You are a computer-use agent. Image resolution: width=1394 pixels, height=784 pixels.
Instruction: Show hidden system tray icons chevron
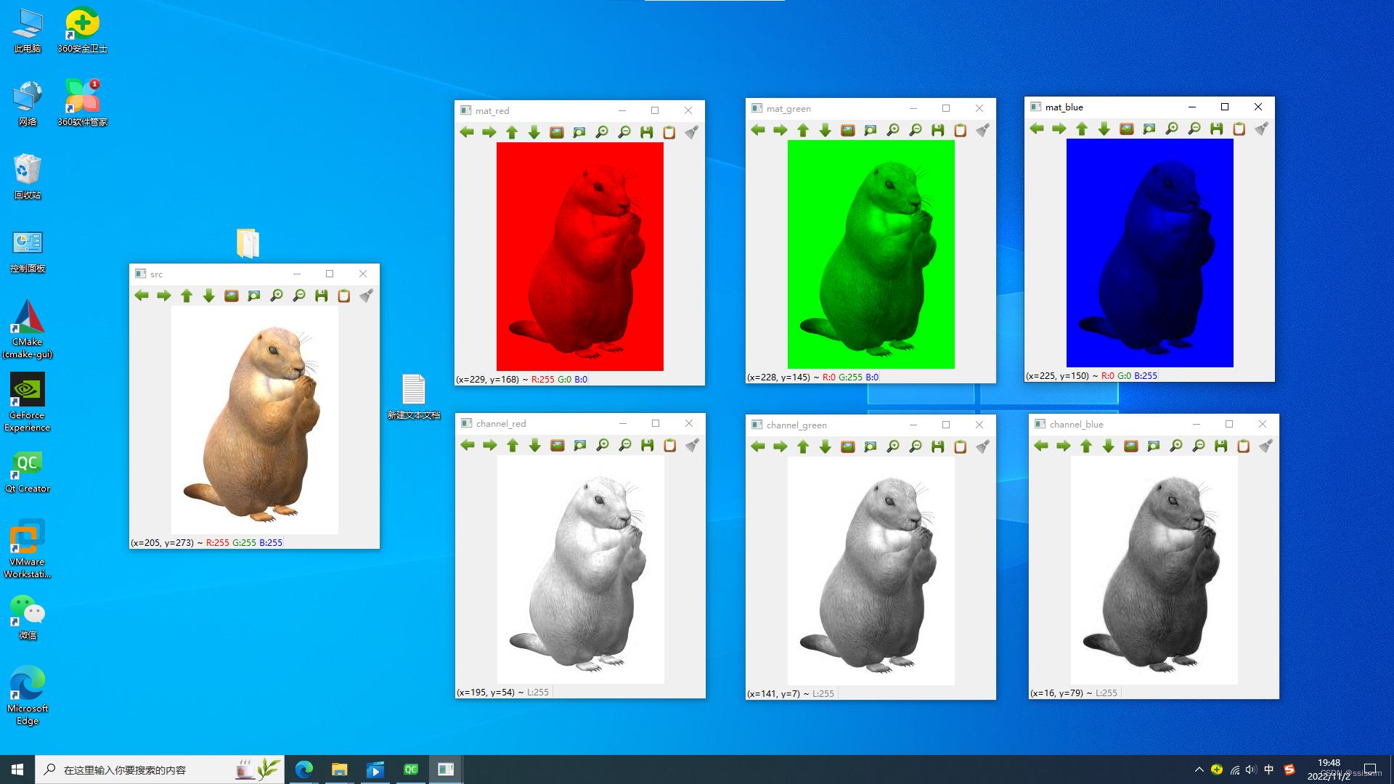coord(1199,769)
